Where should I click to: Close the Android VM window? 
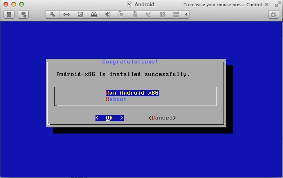coord(6,4)
